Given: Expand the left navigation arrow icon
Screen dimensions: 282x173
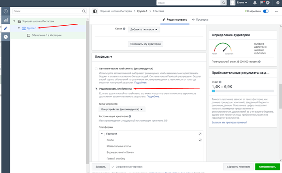Looking at the screenshot, I should (x=5, y=11).
